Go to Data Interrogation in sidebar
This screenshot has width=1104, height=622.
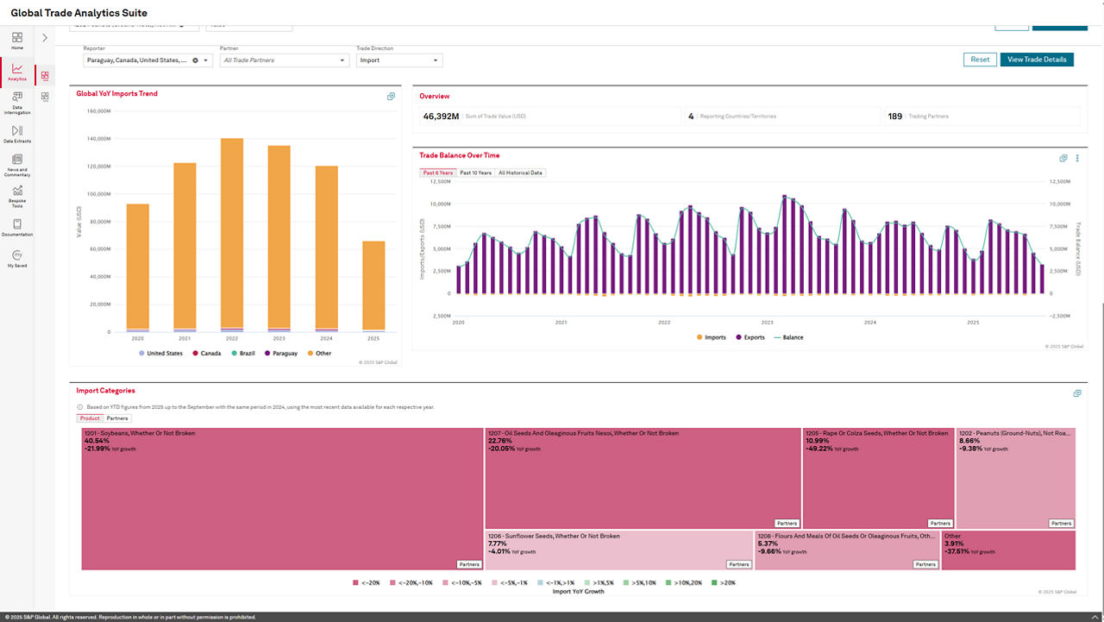(17, 104)
